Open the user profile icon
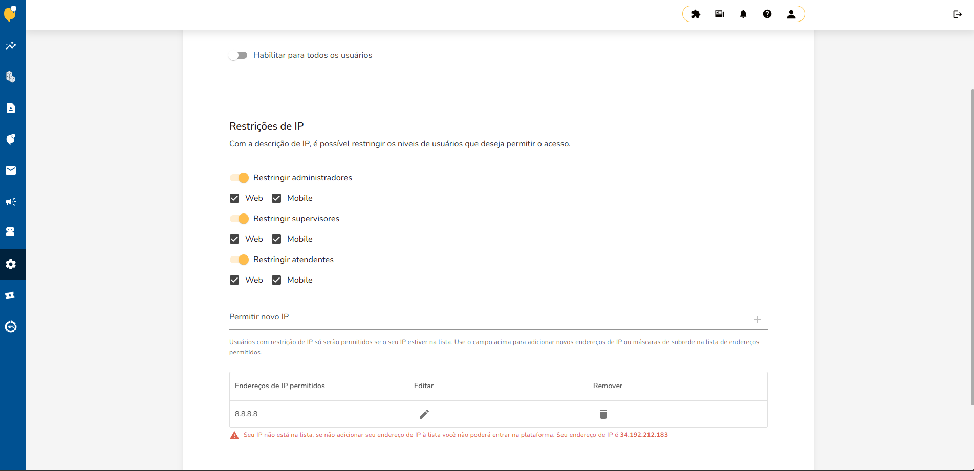Screen dimensions: 974x471 click(791, 14)
